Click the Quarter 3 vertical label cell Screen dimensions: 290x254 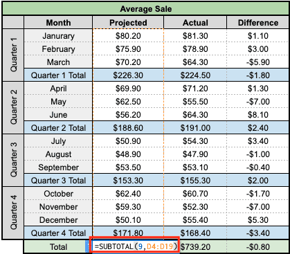(x=13, y=160)
